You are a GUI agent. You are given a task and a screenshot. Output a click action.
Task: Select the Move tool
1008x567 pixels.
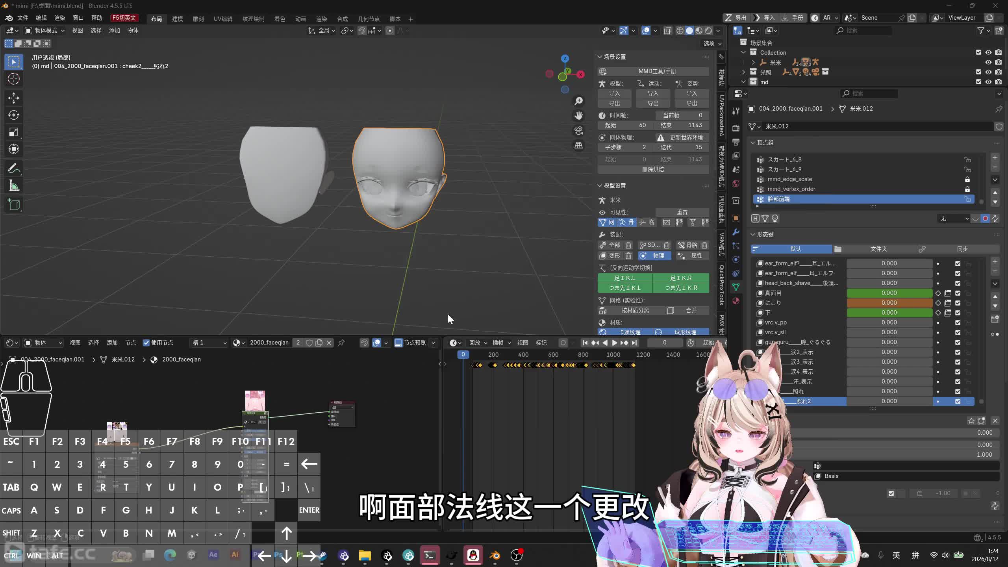point(14,98)
